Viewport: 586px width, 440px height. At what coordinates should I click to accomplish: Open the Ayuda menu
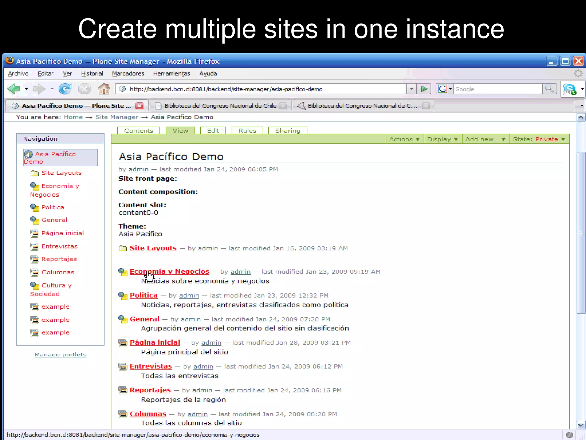208,74
